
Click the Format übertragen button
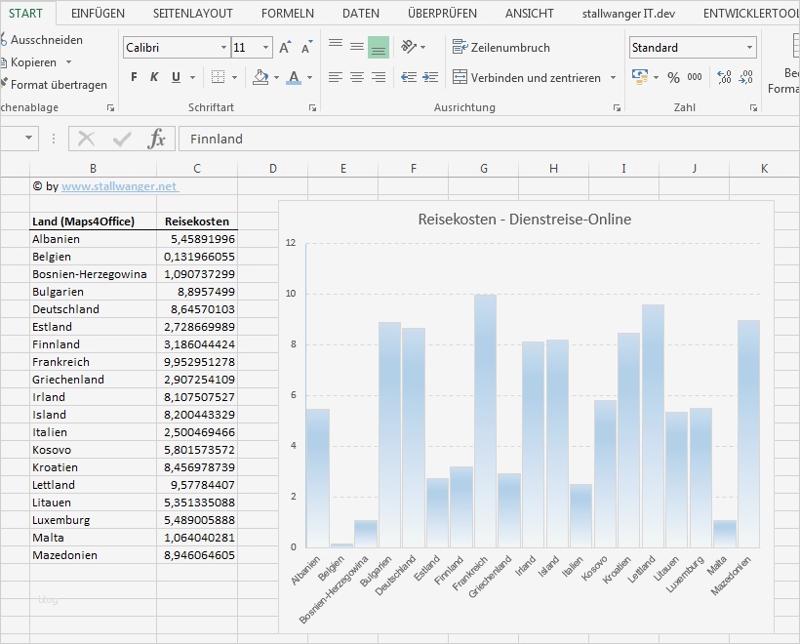pos(58,85)
